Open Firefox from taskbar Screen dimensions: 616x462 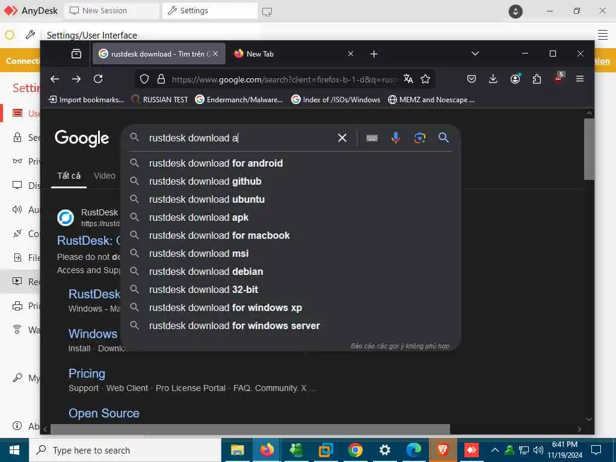[266, 450]
